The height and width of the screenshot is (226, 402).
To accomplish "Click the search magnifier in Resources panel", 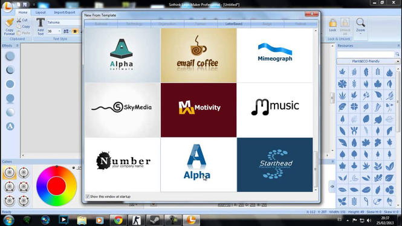I will (397, 54).
